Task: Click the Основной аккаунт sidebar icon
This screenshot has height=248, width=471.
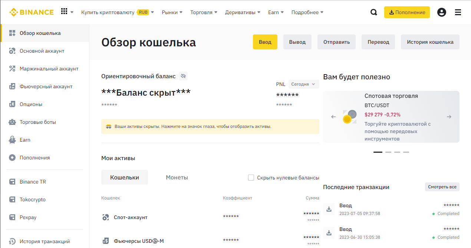Action: [x=12, y=51]
